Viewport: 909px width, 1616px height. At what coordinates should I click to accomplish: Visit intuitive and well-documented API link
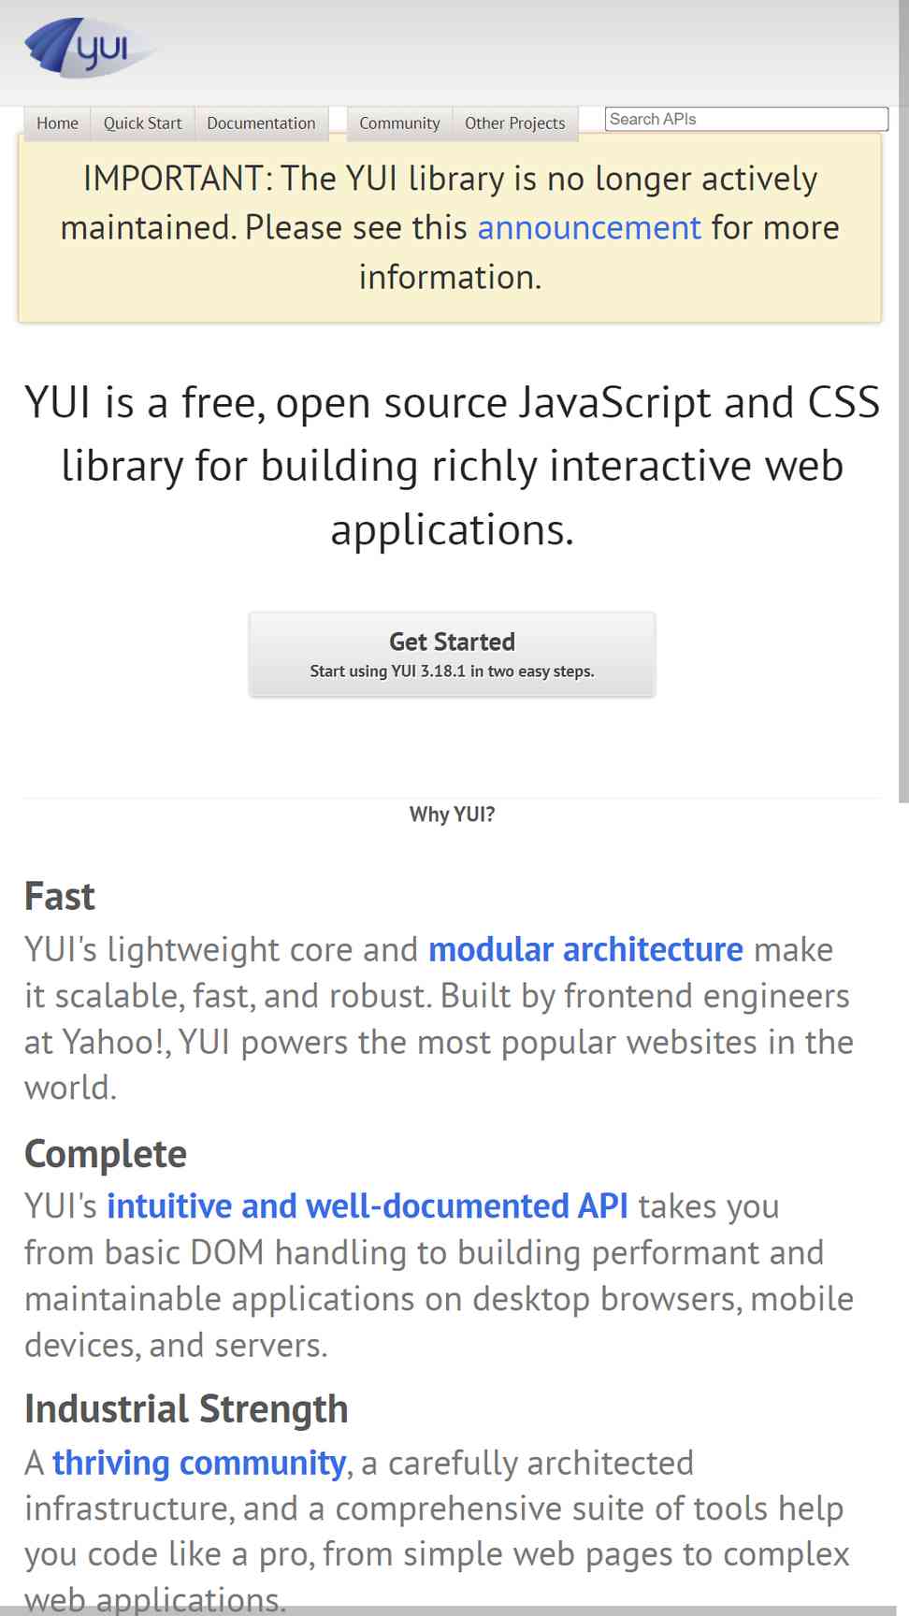(x=368, y=1205)
